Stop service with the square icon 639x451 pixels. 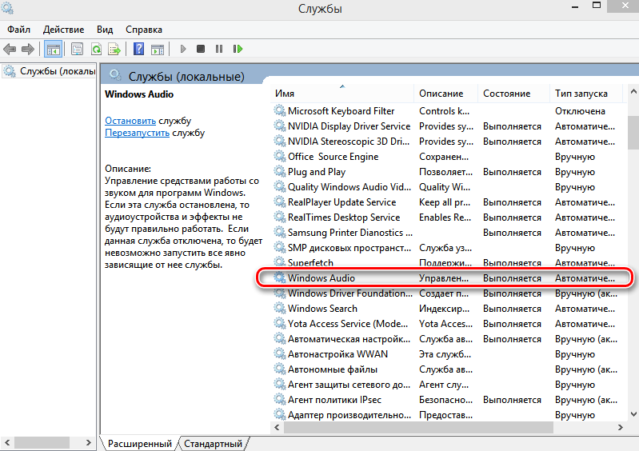coord(201,49)
